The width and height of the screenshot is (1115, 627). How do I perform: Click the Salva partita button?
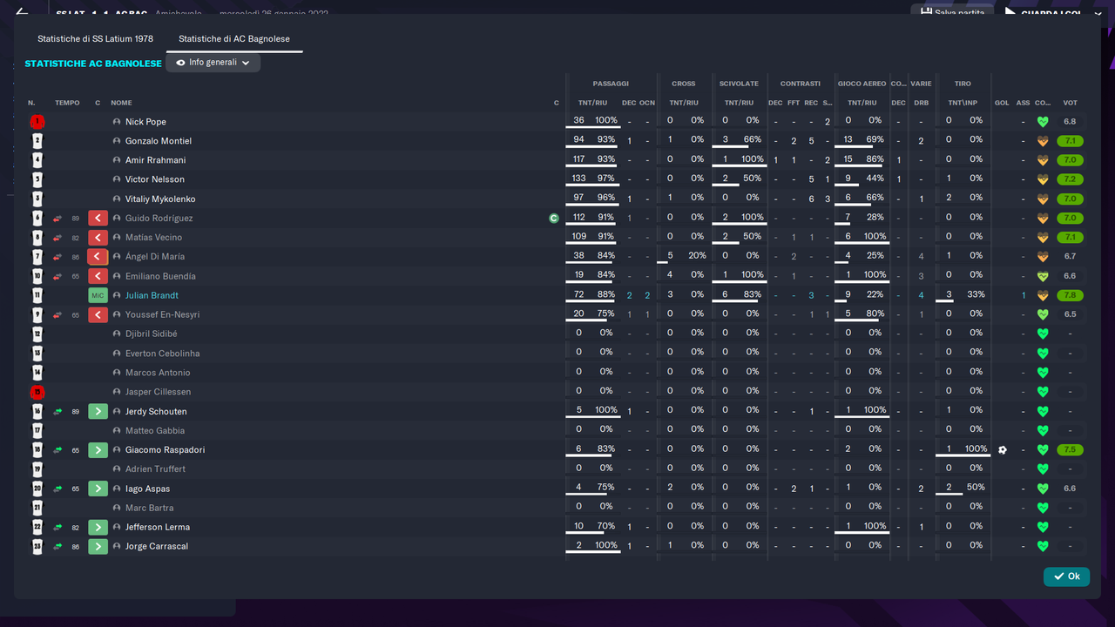point(952,12)
